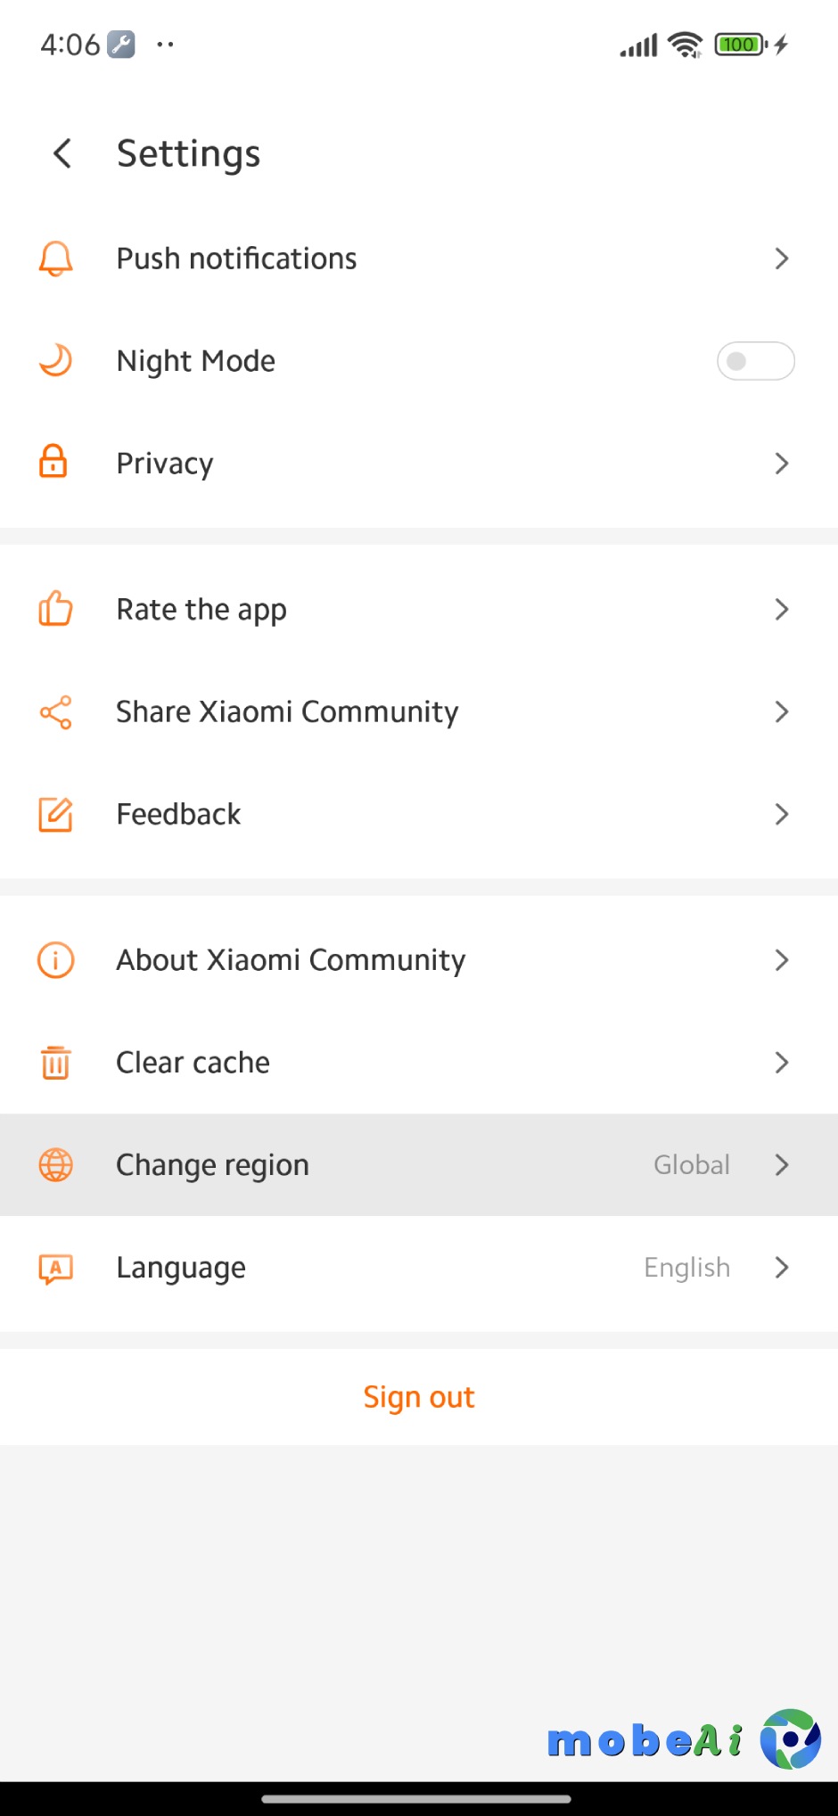Tap the back arrow in Settings header

click(x=62, y=153)
